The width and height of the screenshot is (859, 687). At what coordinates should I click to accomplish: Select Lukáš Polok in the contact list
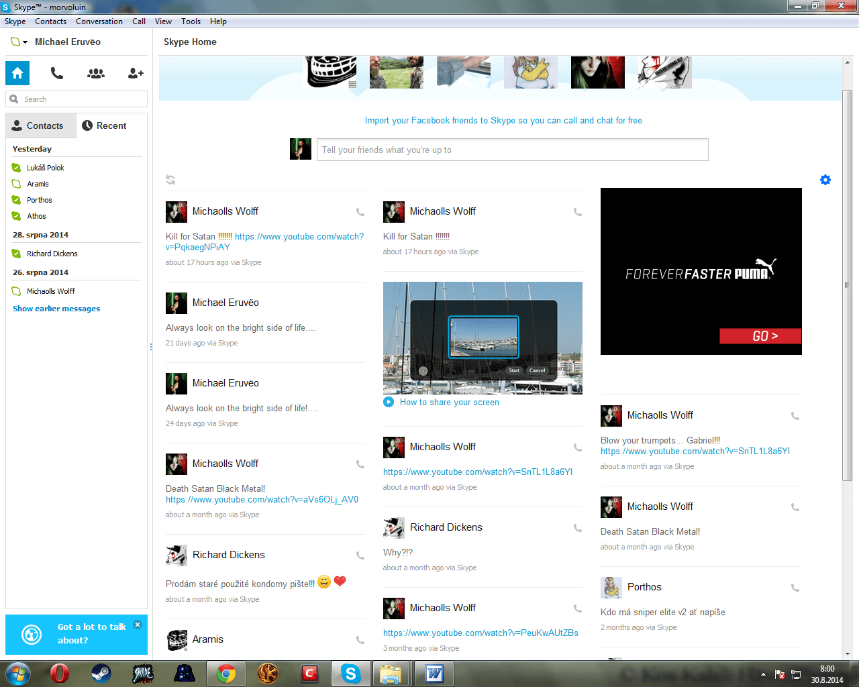[x=46, y=168]
